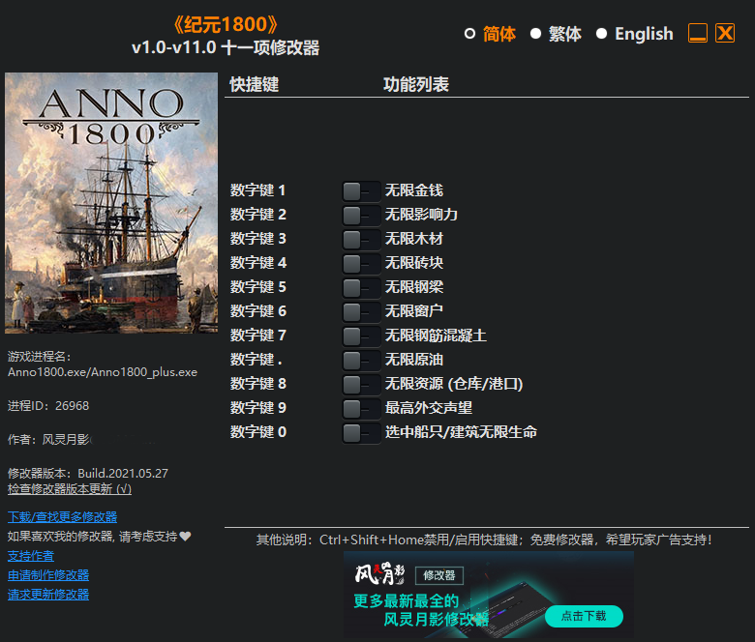Click 支持作者 link
This screenshot has width=755, height=642.
tap(31, 556)
